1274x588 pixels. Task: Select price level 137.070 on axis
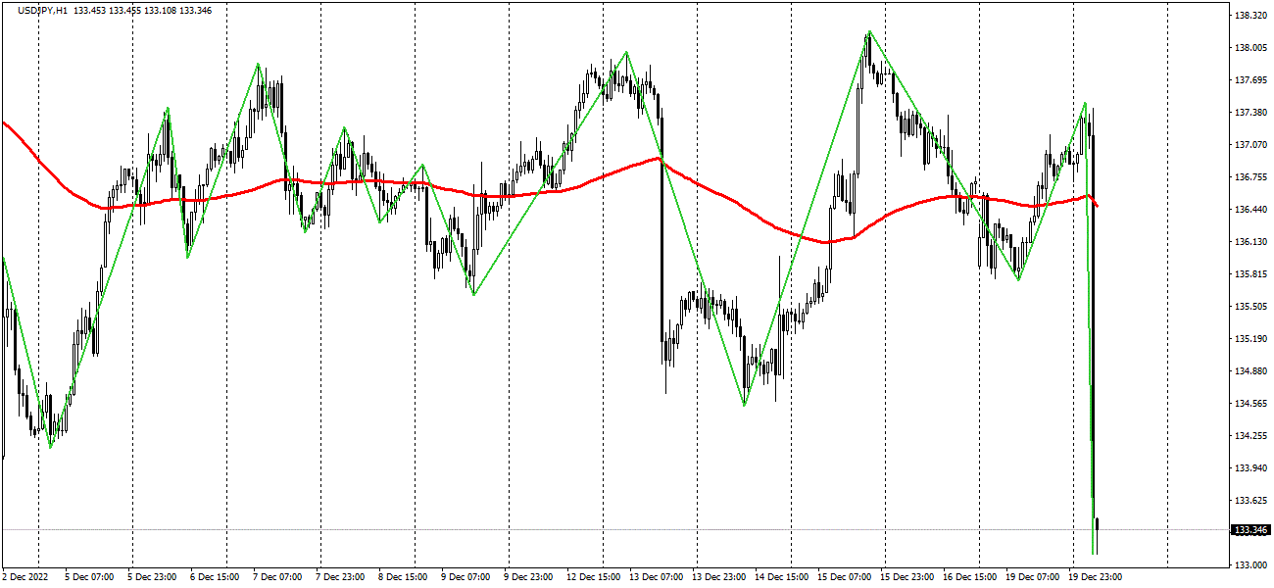(1249, 145)
